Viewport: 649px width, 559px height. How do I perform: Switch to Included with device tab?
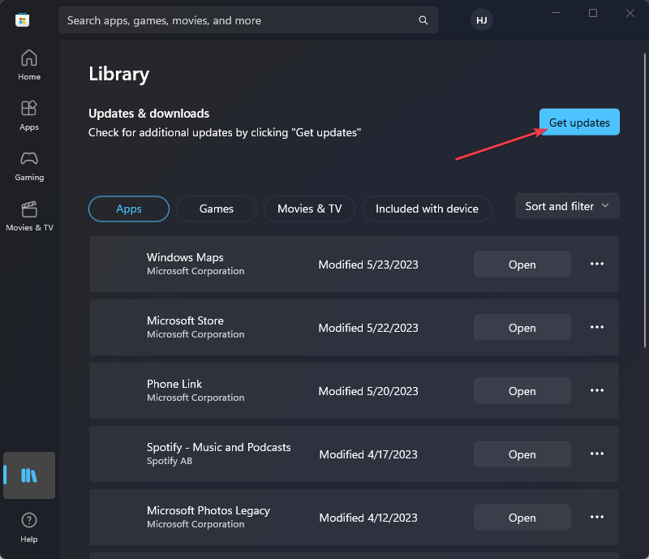427,209
